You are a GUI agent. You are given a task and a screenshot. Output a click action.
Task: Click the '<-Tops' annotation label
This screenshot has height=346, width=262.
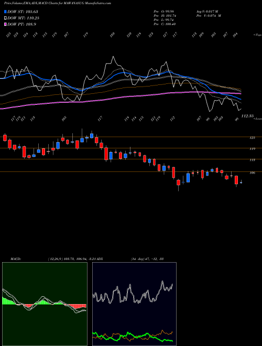click(x=257, y=35)
